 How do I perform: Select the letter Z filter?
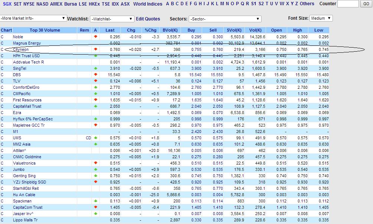296,4
